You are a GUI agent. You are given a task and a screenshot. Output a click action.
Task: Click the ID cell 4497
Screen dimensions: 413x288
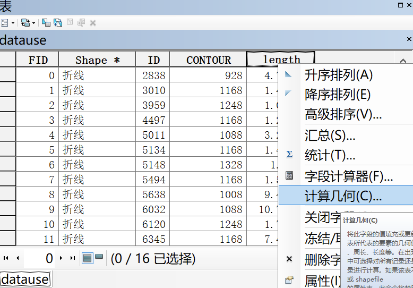click(152, 120)
